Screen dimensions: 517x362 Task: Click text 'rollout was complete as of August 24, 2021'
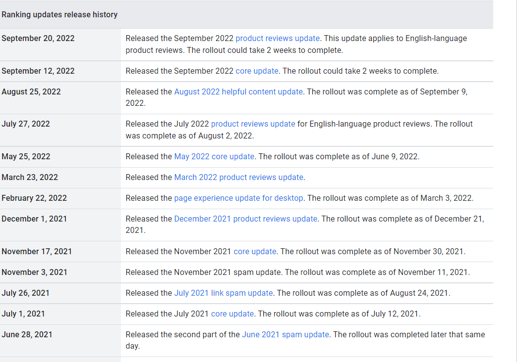[370, 293]
